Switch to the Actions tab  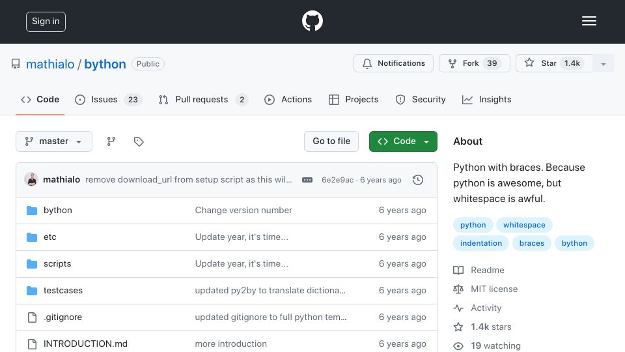pos(288,100)
